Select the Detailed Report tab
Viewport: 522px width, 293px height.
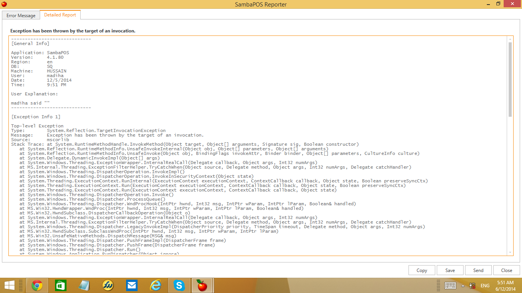click(60, 15)
